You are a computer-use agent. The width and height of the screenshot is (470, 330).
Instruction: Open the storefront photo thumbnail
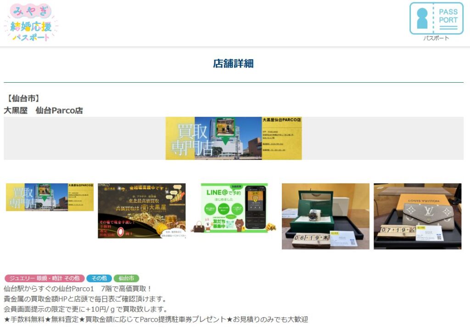(50, 197)
